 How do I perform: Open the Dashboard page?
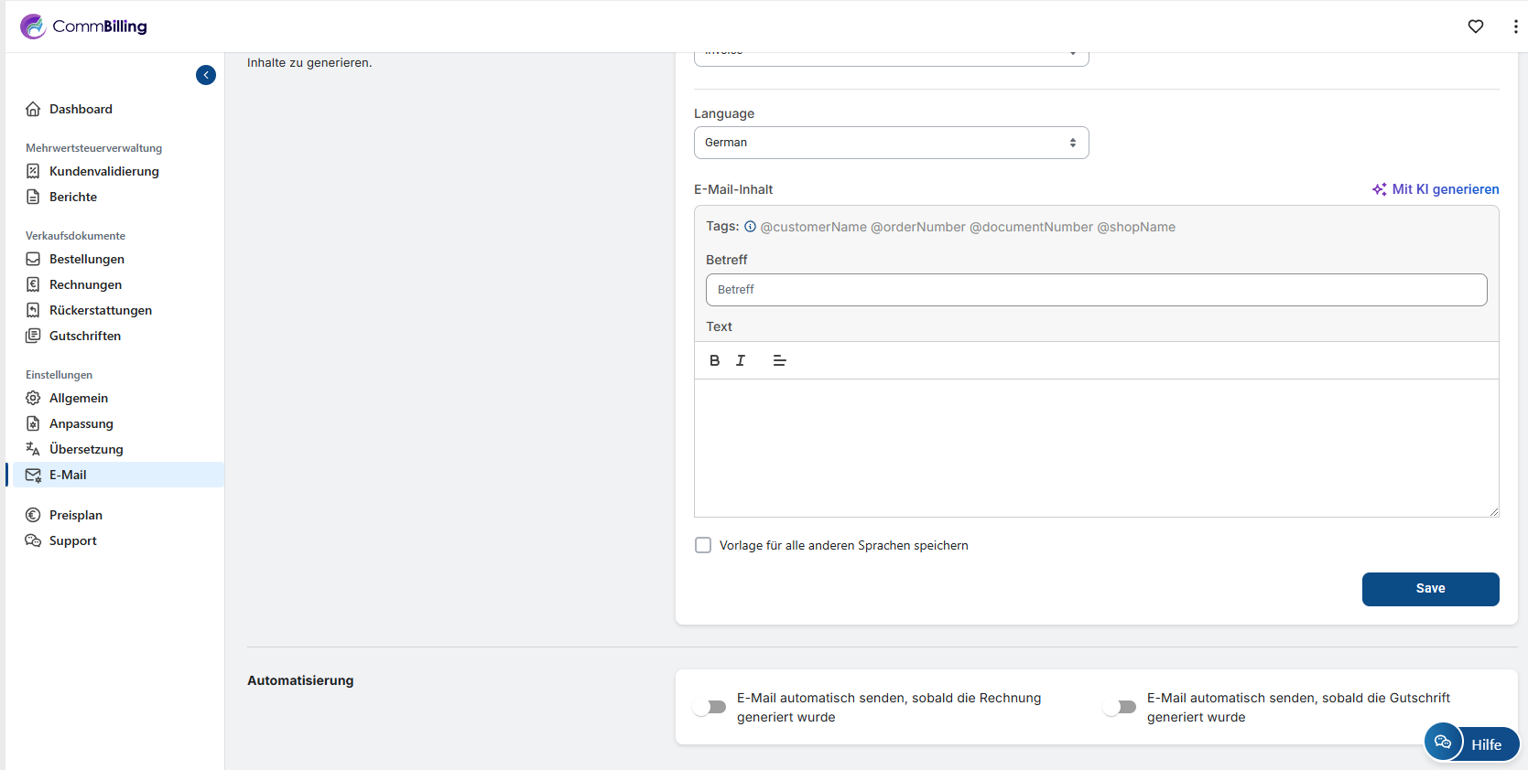pos(81,109)
